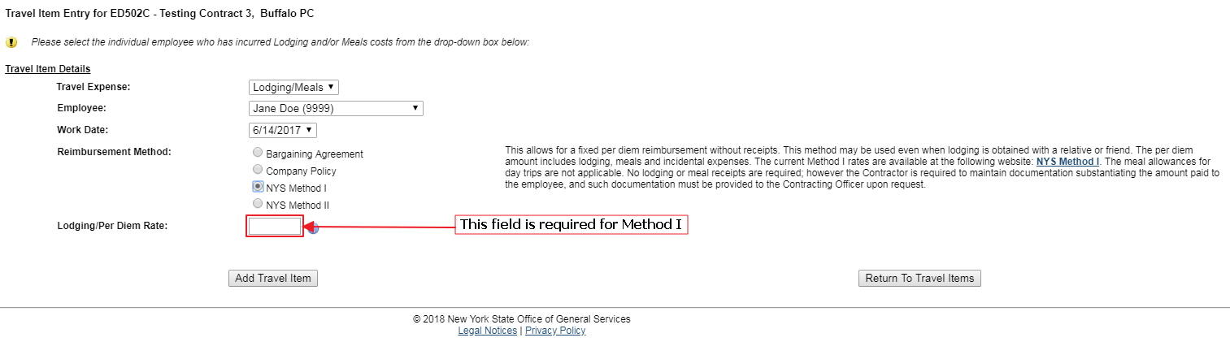Click the Travel Item Details heading
1230x342 pixels.
click(48, 69)
